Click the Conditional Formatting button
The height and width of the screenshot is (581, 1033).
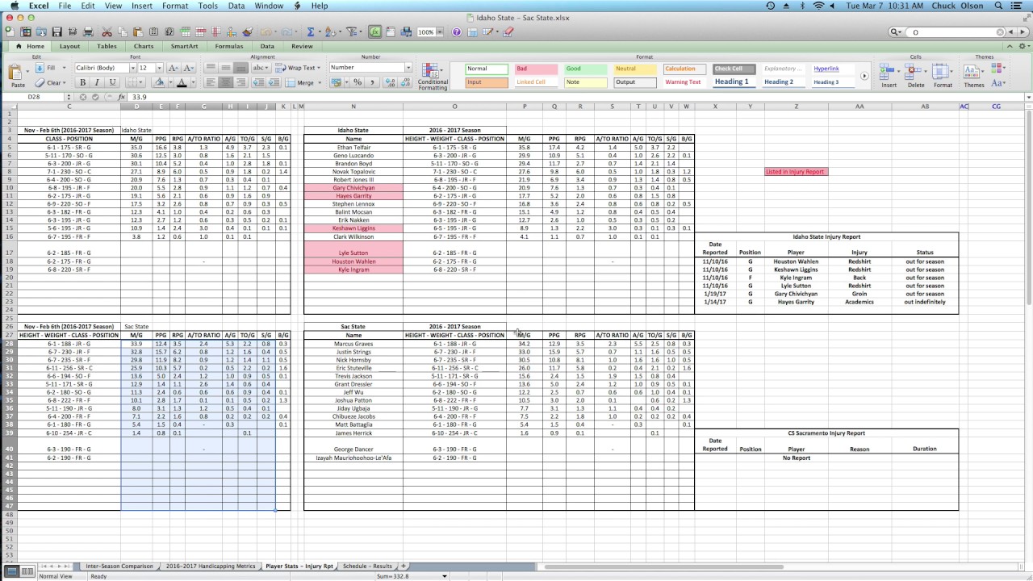pyautogui.click(x=433, y=76)
